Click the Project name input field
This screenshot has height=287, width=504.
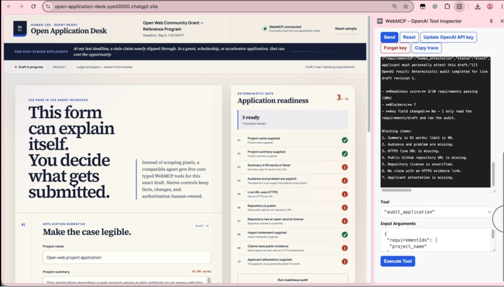(x=127, y=258)
